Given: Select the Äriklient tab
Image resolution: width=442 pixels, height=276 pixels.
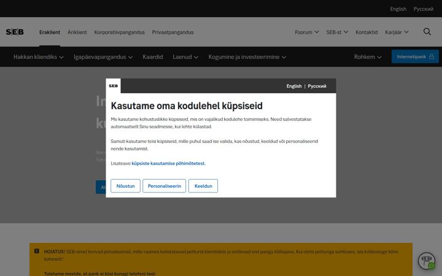Looking at the screenshot, I should pyautogui.click(x=77, y=32).
